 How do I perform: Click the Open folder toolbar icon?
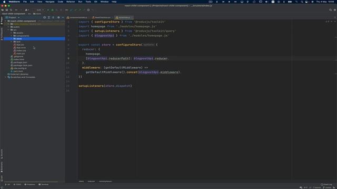pyautogui.click(x=3, y=10)
